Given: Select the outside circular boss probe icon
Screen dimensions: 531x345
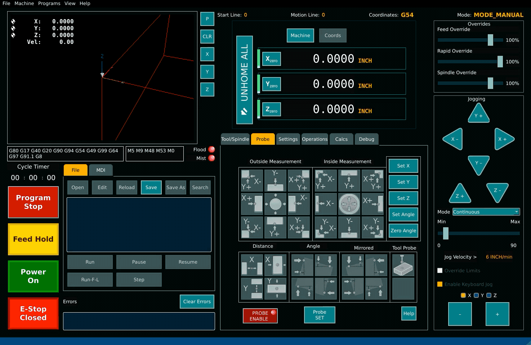Looking at the screenshot, I should click(275, 204).
